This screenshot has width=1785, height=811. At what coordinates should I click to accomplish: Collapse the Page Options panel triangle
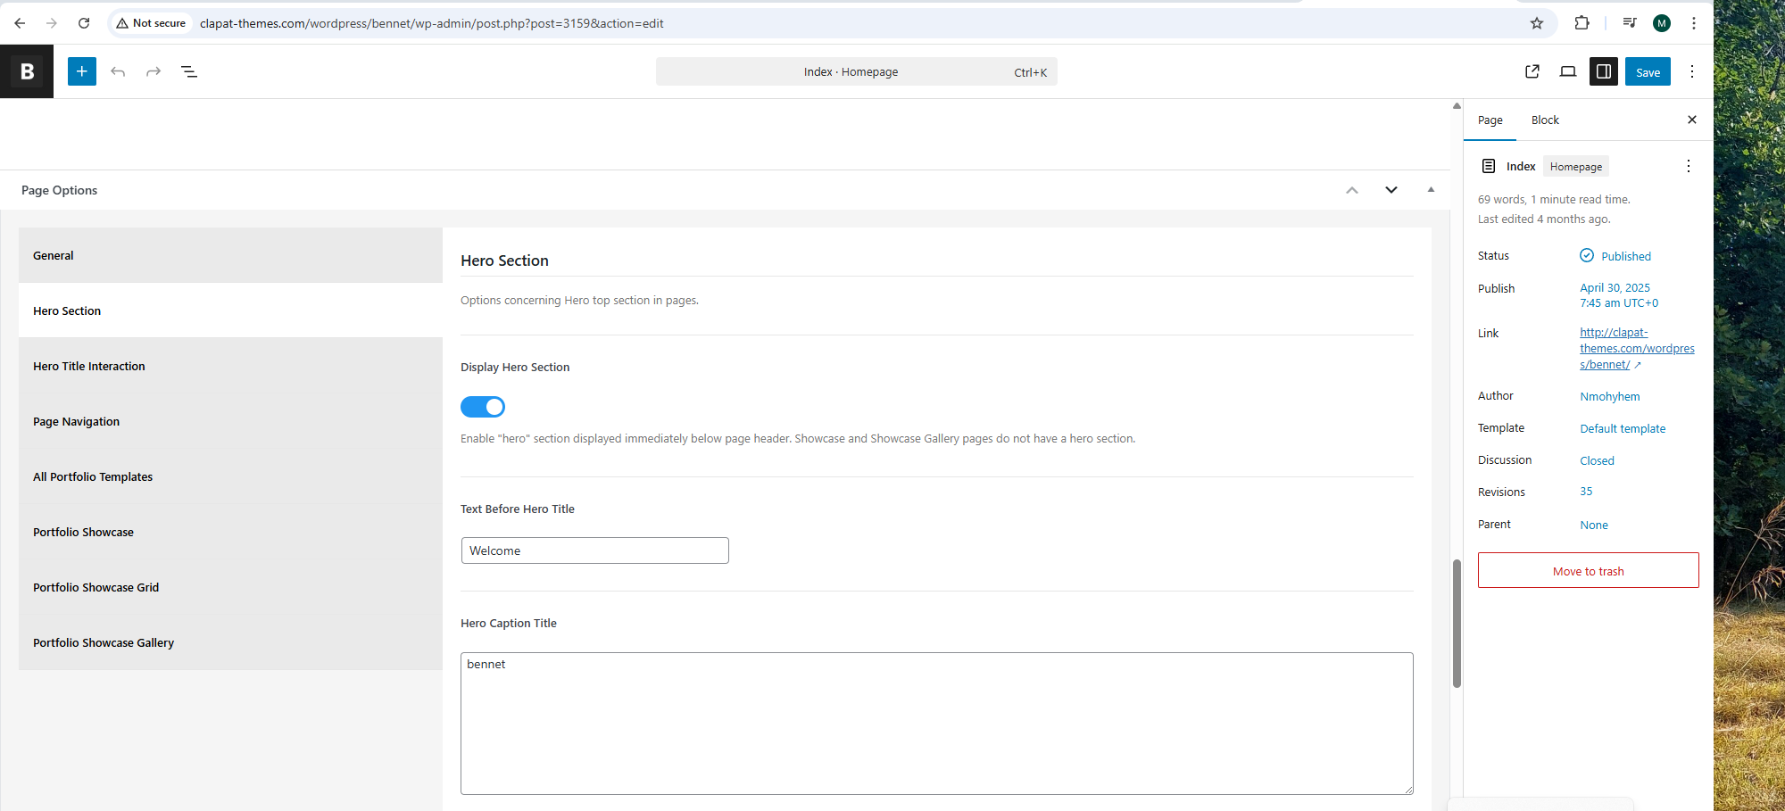pos(1431,190)
